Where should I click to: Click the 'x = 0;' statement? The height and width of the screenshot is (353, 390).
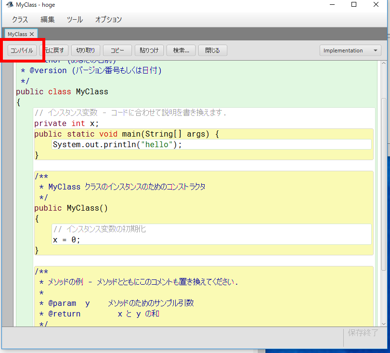[66, 240]
